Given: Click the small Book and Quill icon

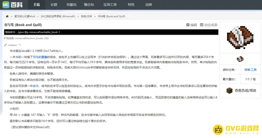Looking at the screenshot, I should click(x=240, y=59).
